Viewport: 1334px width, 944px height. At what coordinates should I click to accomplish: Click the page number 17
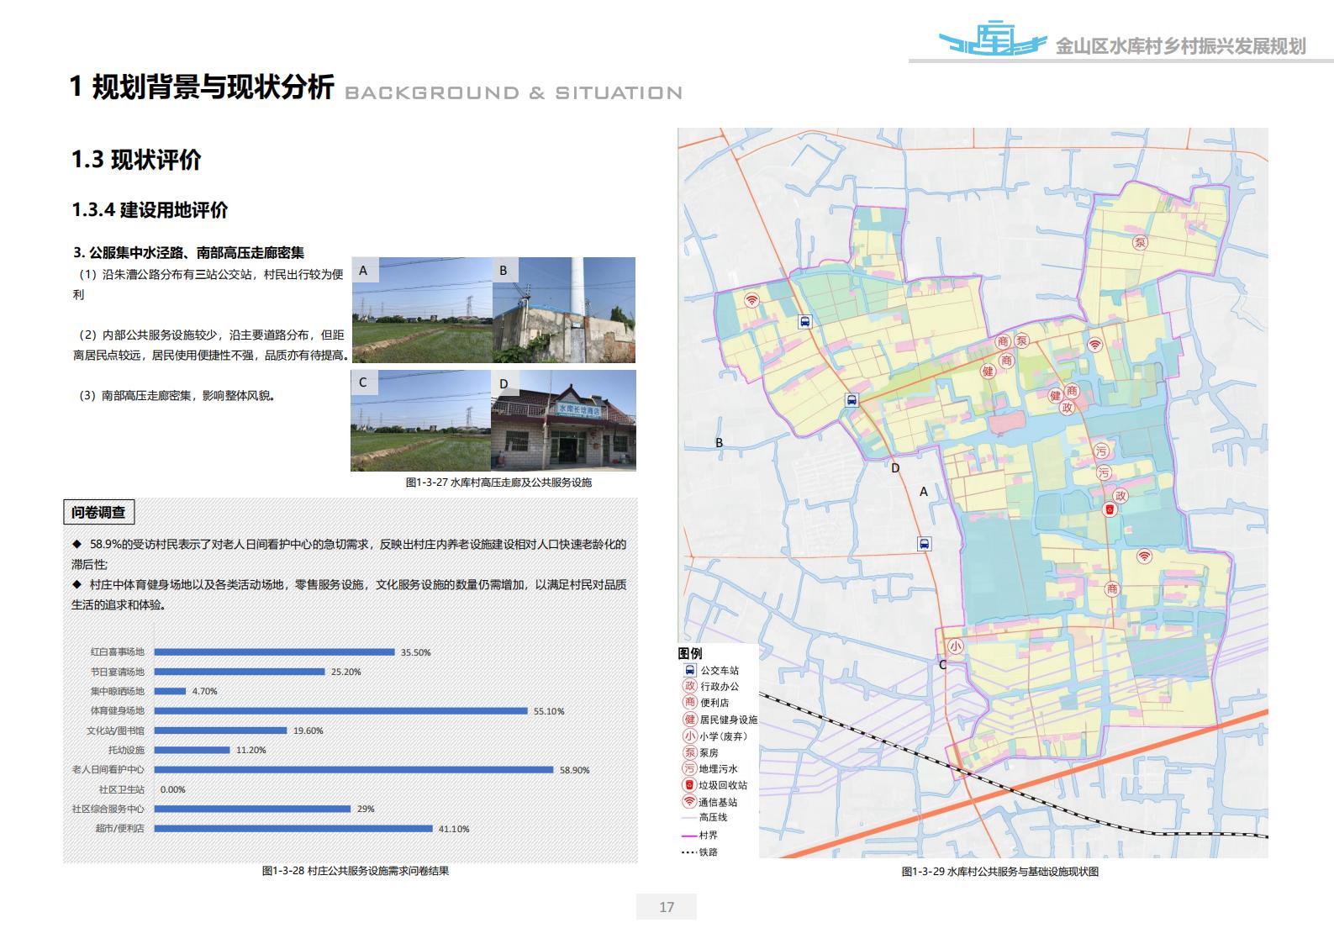[667, 907]
